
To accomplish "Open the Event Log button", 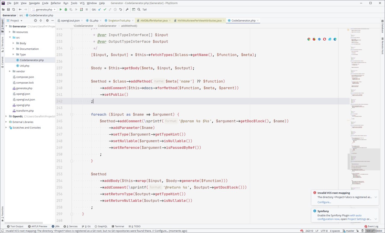I will (371, 226).
